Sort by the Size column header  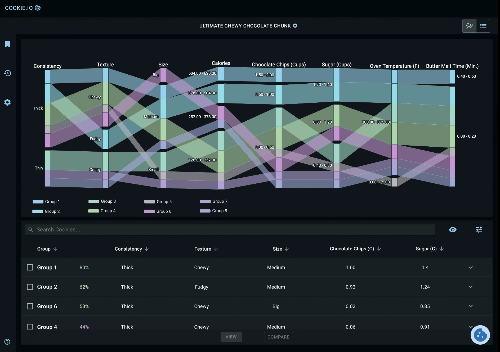[x=281, y=249]
